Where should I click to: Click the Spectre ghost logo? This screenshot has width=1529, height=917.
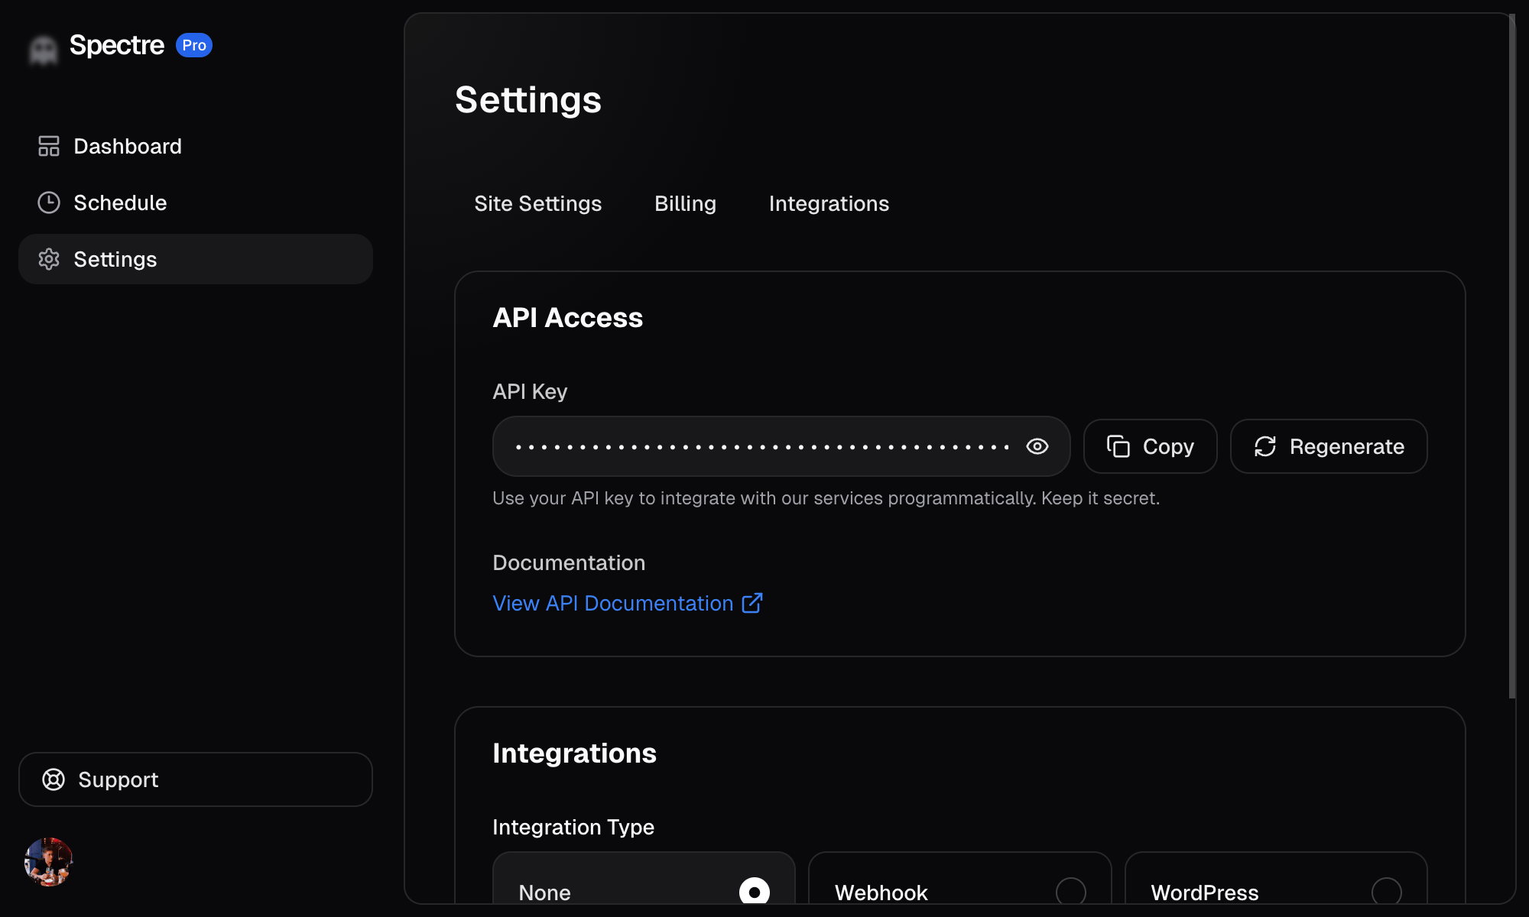click(x=44, y=49)
